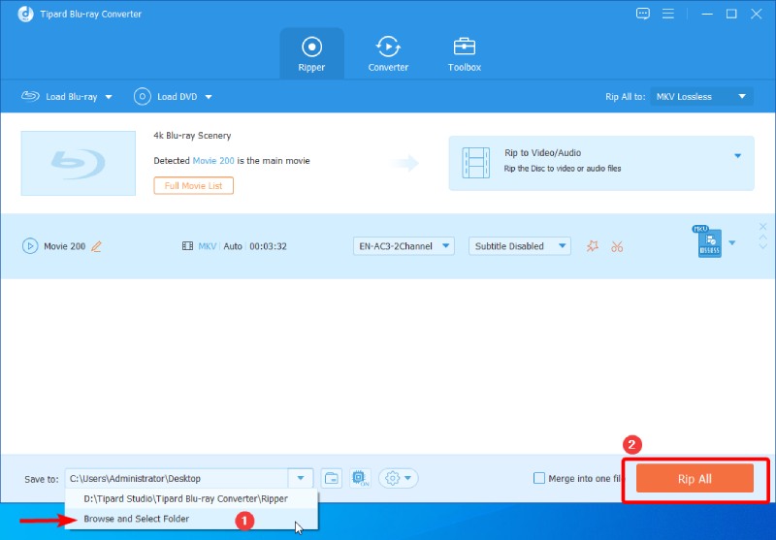Enable Merge into one file checkbox
The height and width of the screenshot is (540, 776).
point(539,478)
